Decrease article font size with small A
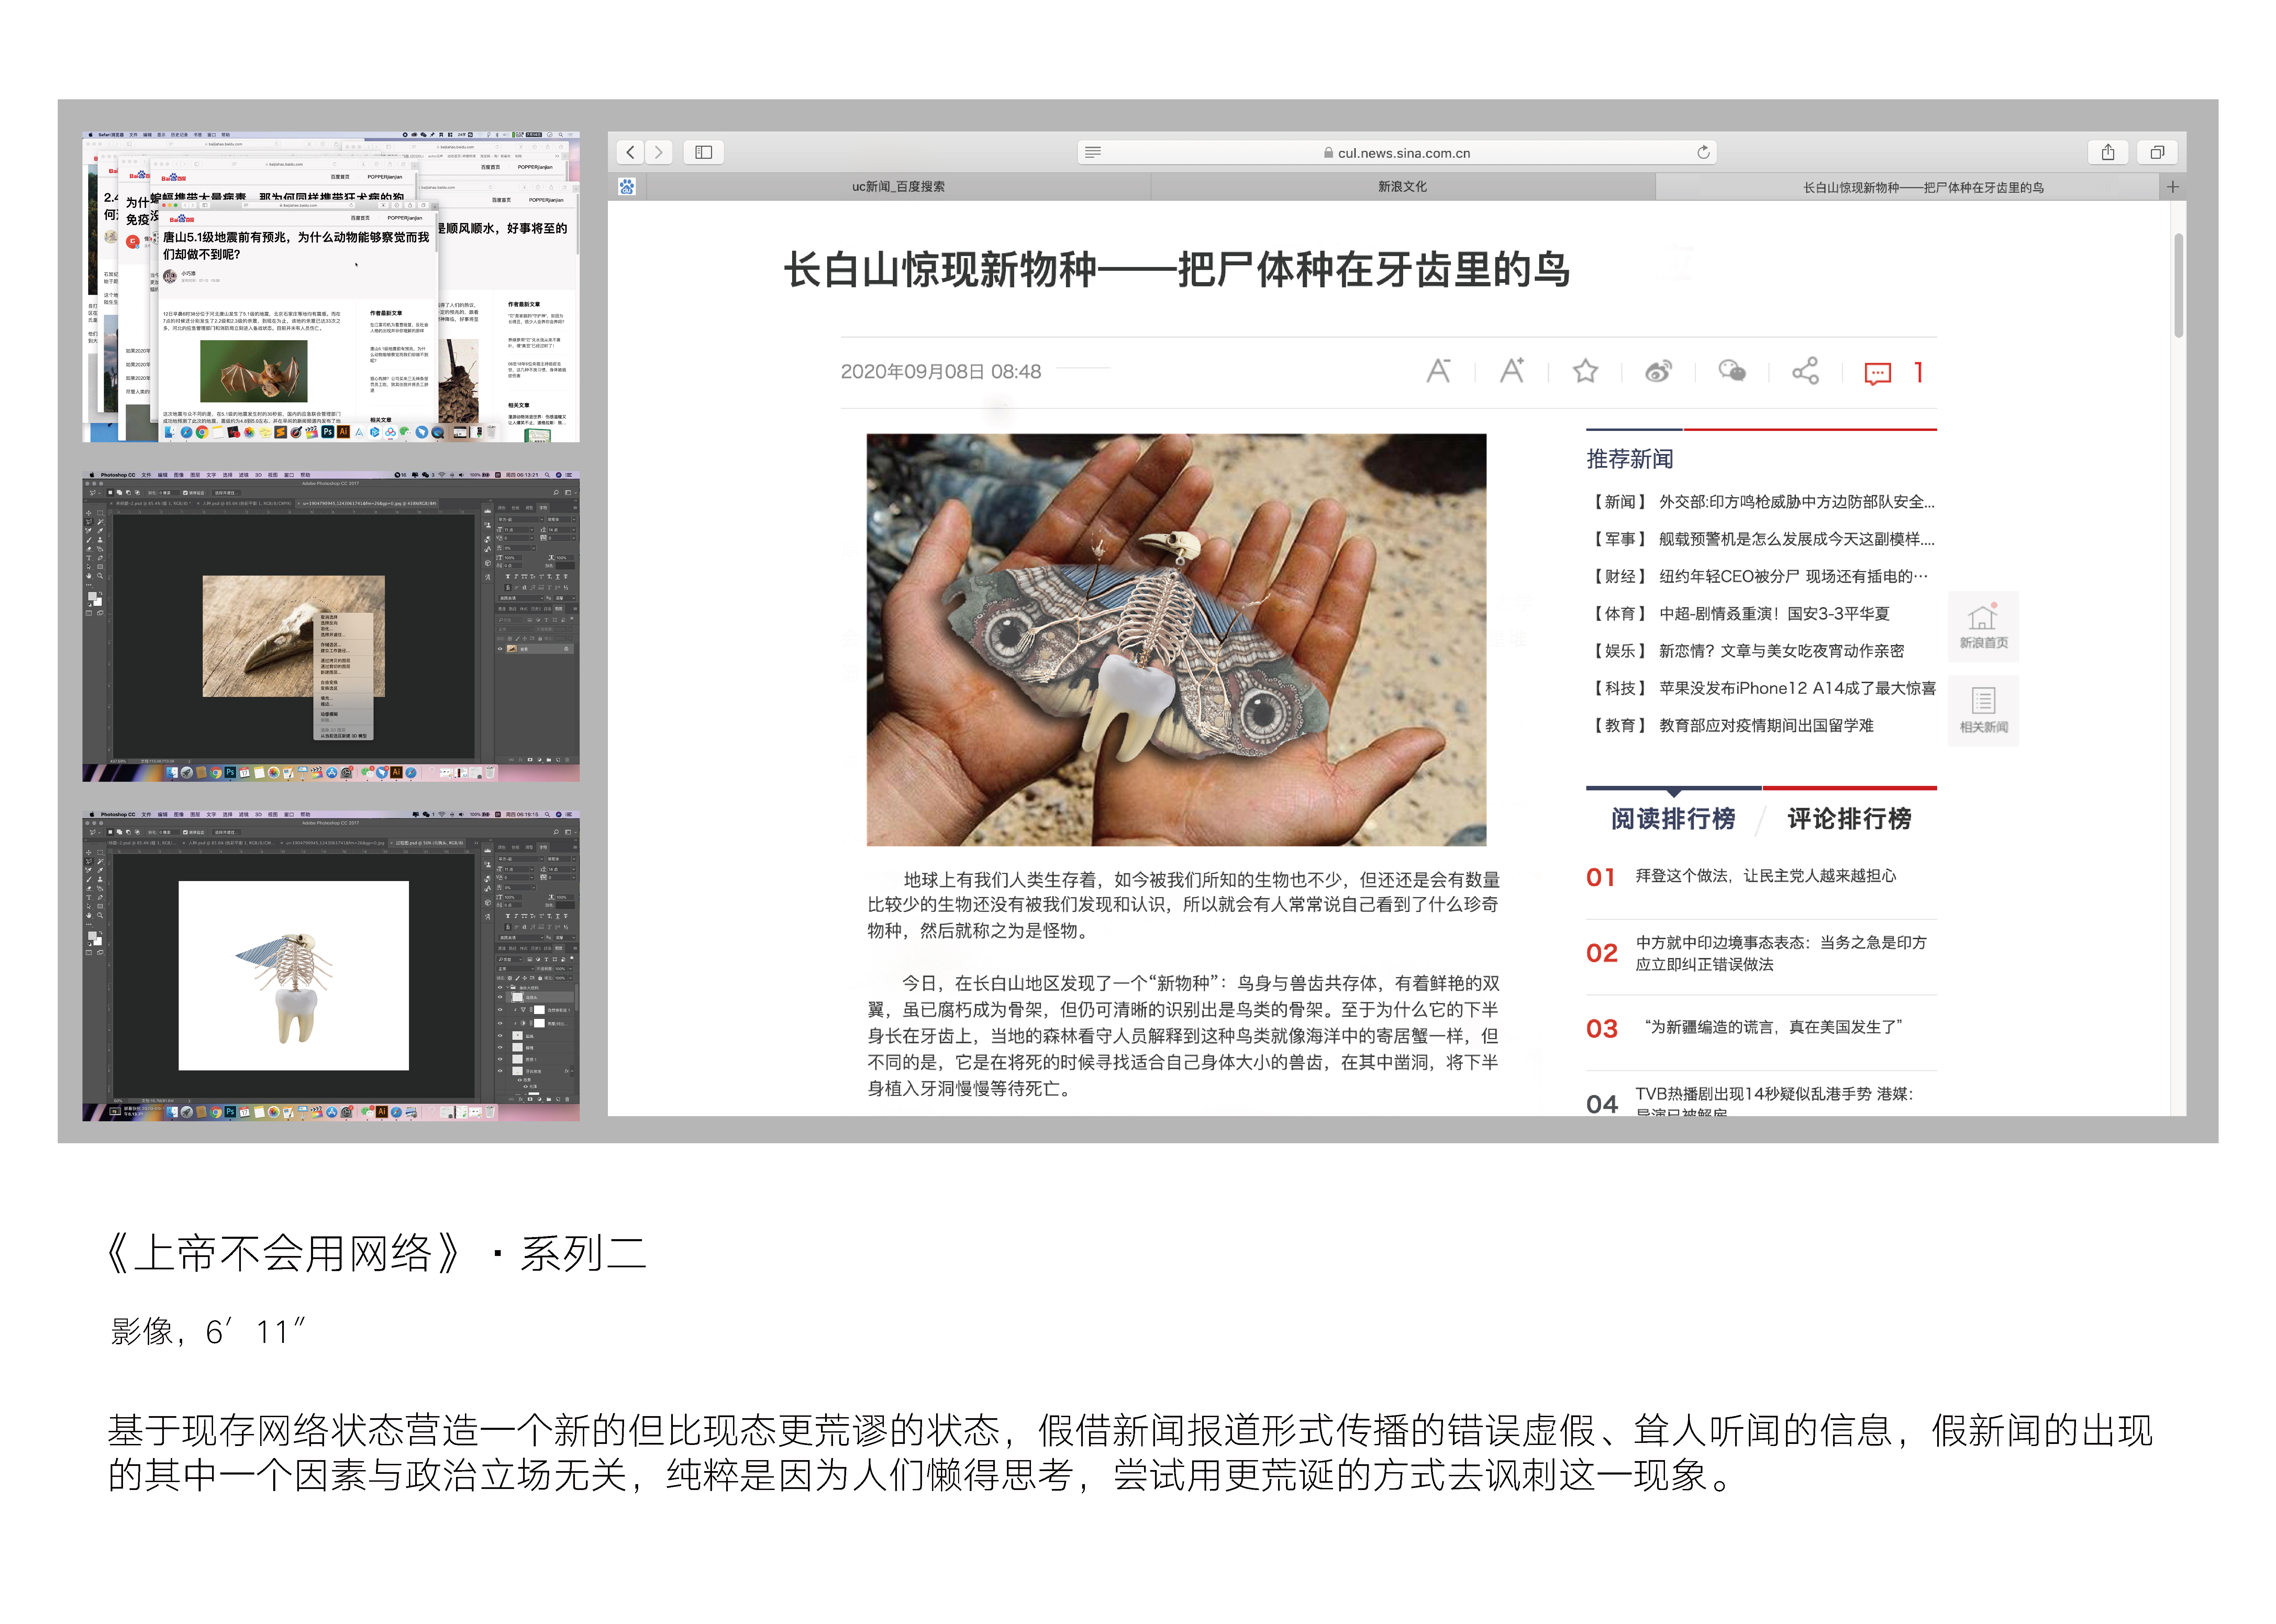2276x1624 pixels. pyautogui.click(x=1438, y=371)
